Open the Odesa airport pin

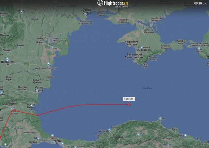click(x=86, y=14)
